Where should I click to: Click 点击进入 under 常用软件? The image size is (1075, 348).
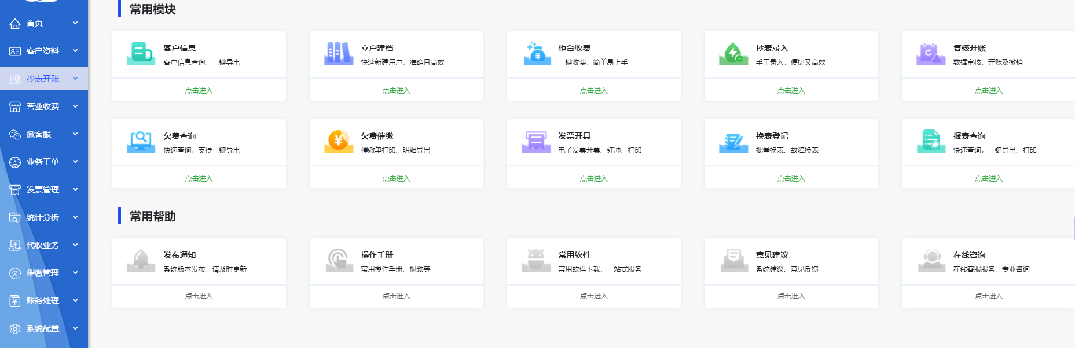point(594,296)
